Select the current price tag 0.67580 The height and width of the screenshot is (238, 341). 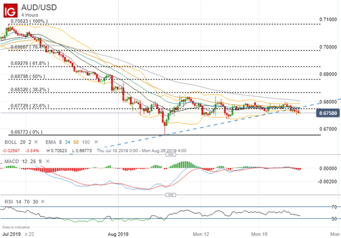[328, 113]
